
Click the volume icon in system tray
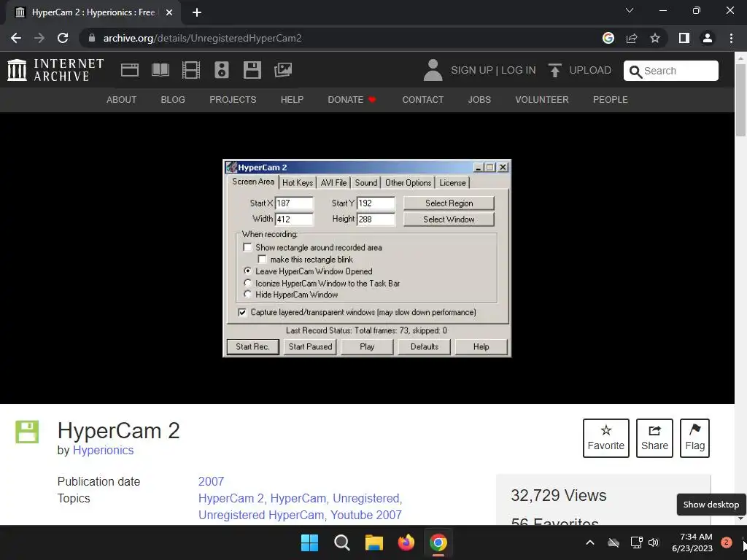pyautogui.click(x=653, y=542)
